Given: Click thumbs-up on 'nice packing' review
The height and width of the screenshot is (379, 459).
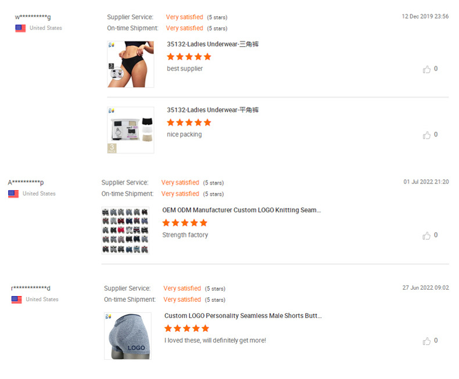Looking at the screenshot, I should coord(427,135).
